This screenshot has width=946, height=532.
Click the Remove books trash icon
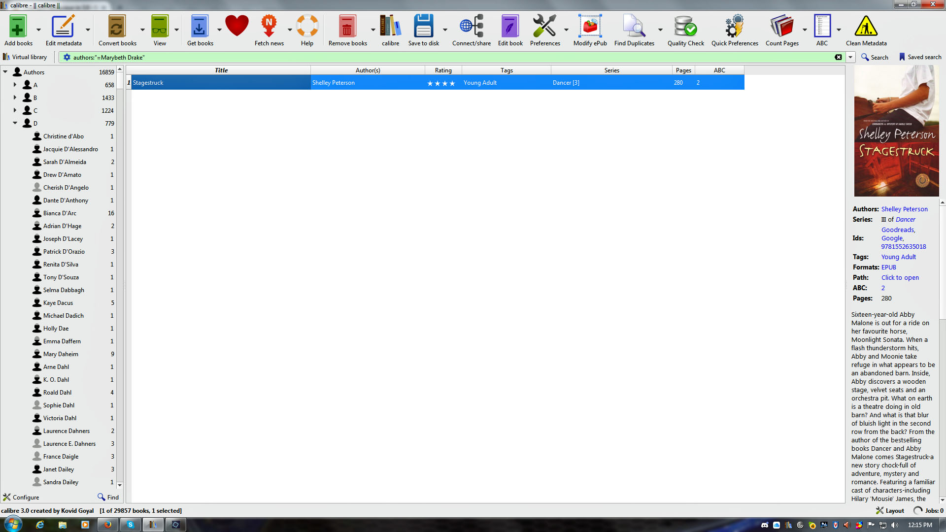click(x=347, y=27)
